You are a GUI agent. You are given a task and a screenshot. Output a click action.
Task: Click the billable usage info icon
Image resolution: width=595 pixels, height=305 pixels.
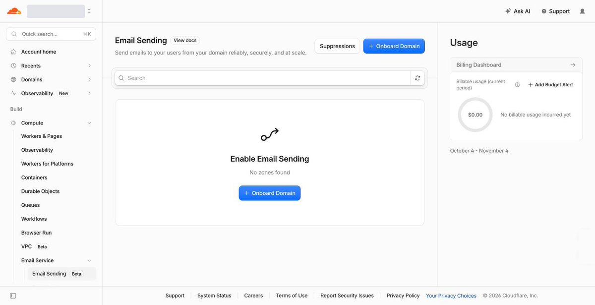517,85
